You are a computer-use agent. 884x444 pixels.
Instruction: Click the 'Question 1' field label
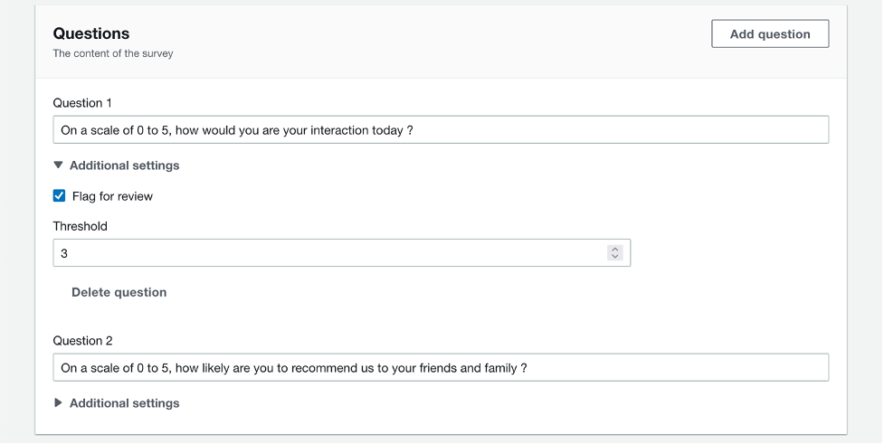click(82, 103)
